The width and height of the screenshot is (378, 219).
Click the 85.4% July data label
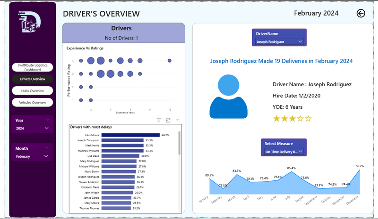[291, 168]
